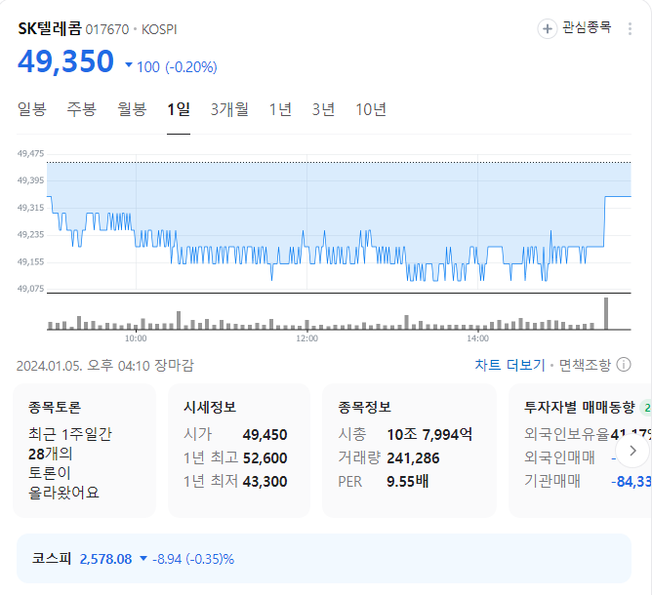Click the 면책조항 info icon
The width and height of the screenshot is (652, 595).
[624, 365]
